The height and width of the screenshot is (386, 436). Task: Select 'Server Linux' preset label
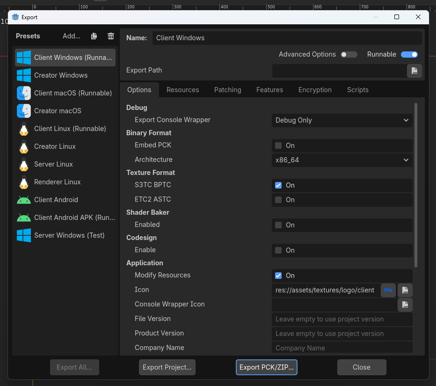click(53, 164)
